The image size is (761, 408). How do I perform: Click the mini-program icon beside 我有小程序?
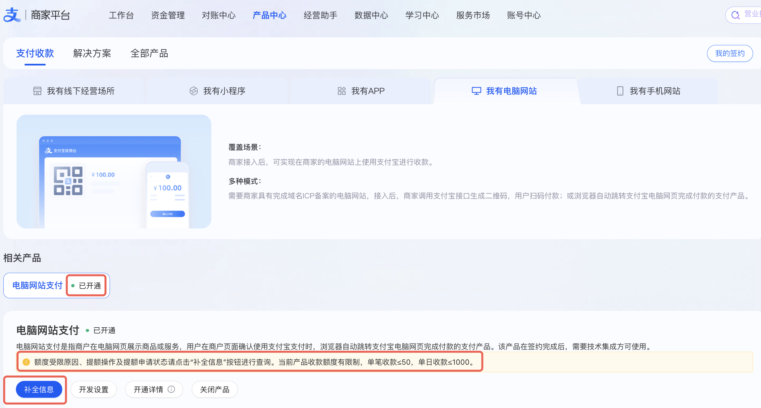coord(194,91)
